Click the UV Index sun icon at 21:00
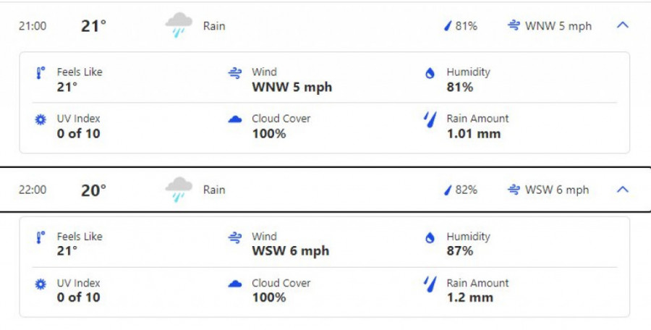Image resolution: width=651 pixels, height=330 pixels. coord(41,119)
